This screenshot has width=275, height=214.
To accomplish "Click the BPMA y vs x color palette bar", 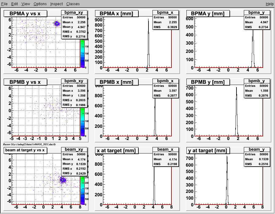I will 82,53.
